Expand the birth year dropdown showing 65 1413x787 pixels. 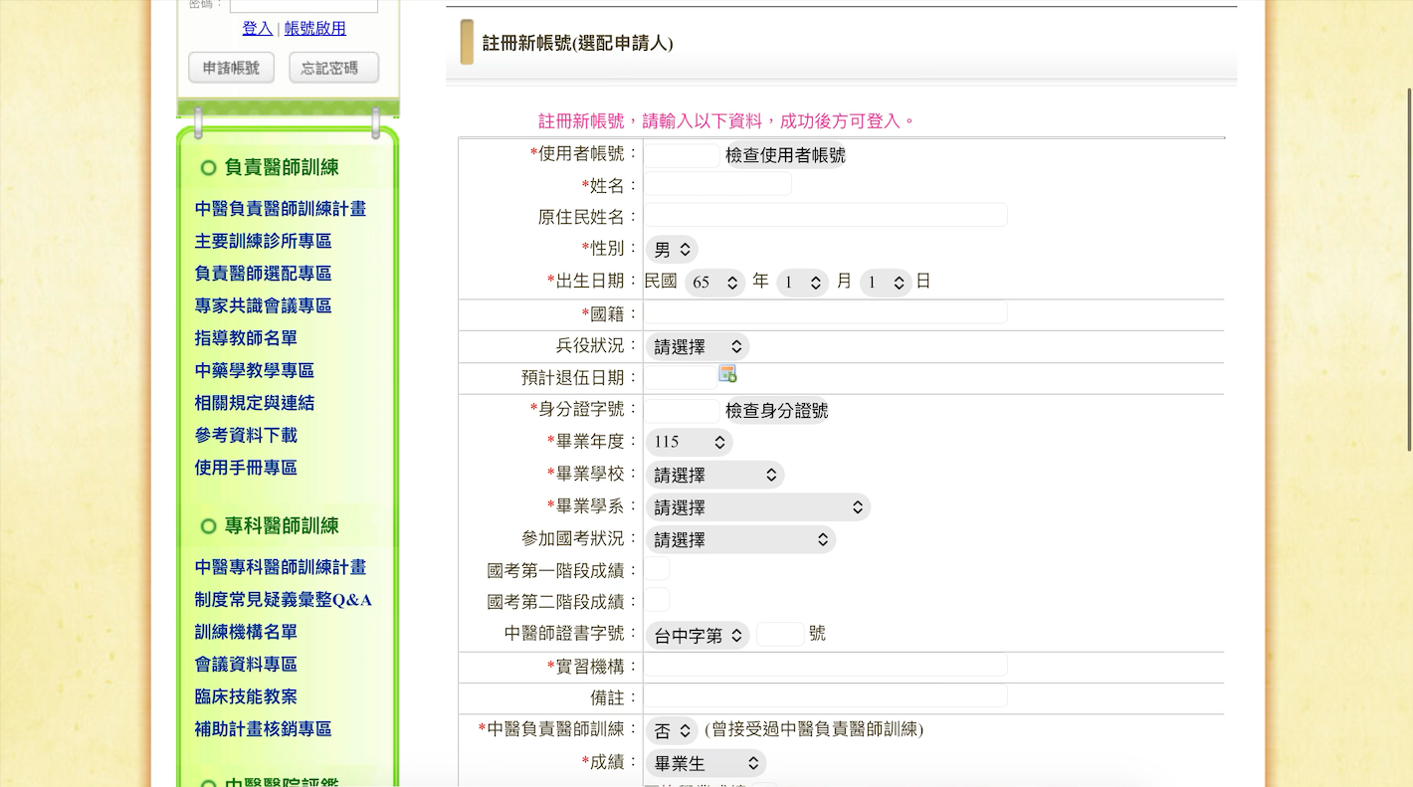tap(714, 283)
